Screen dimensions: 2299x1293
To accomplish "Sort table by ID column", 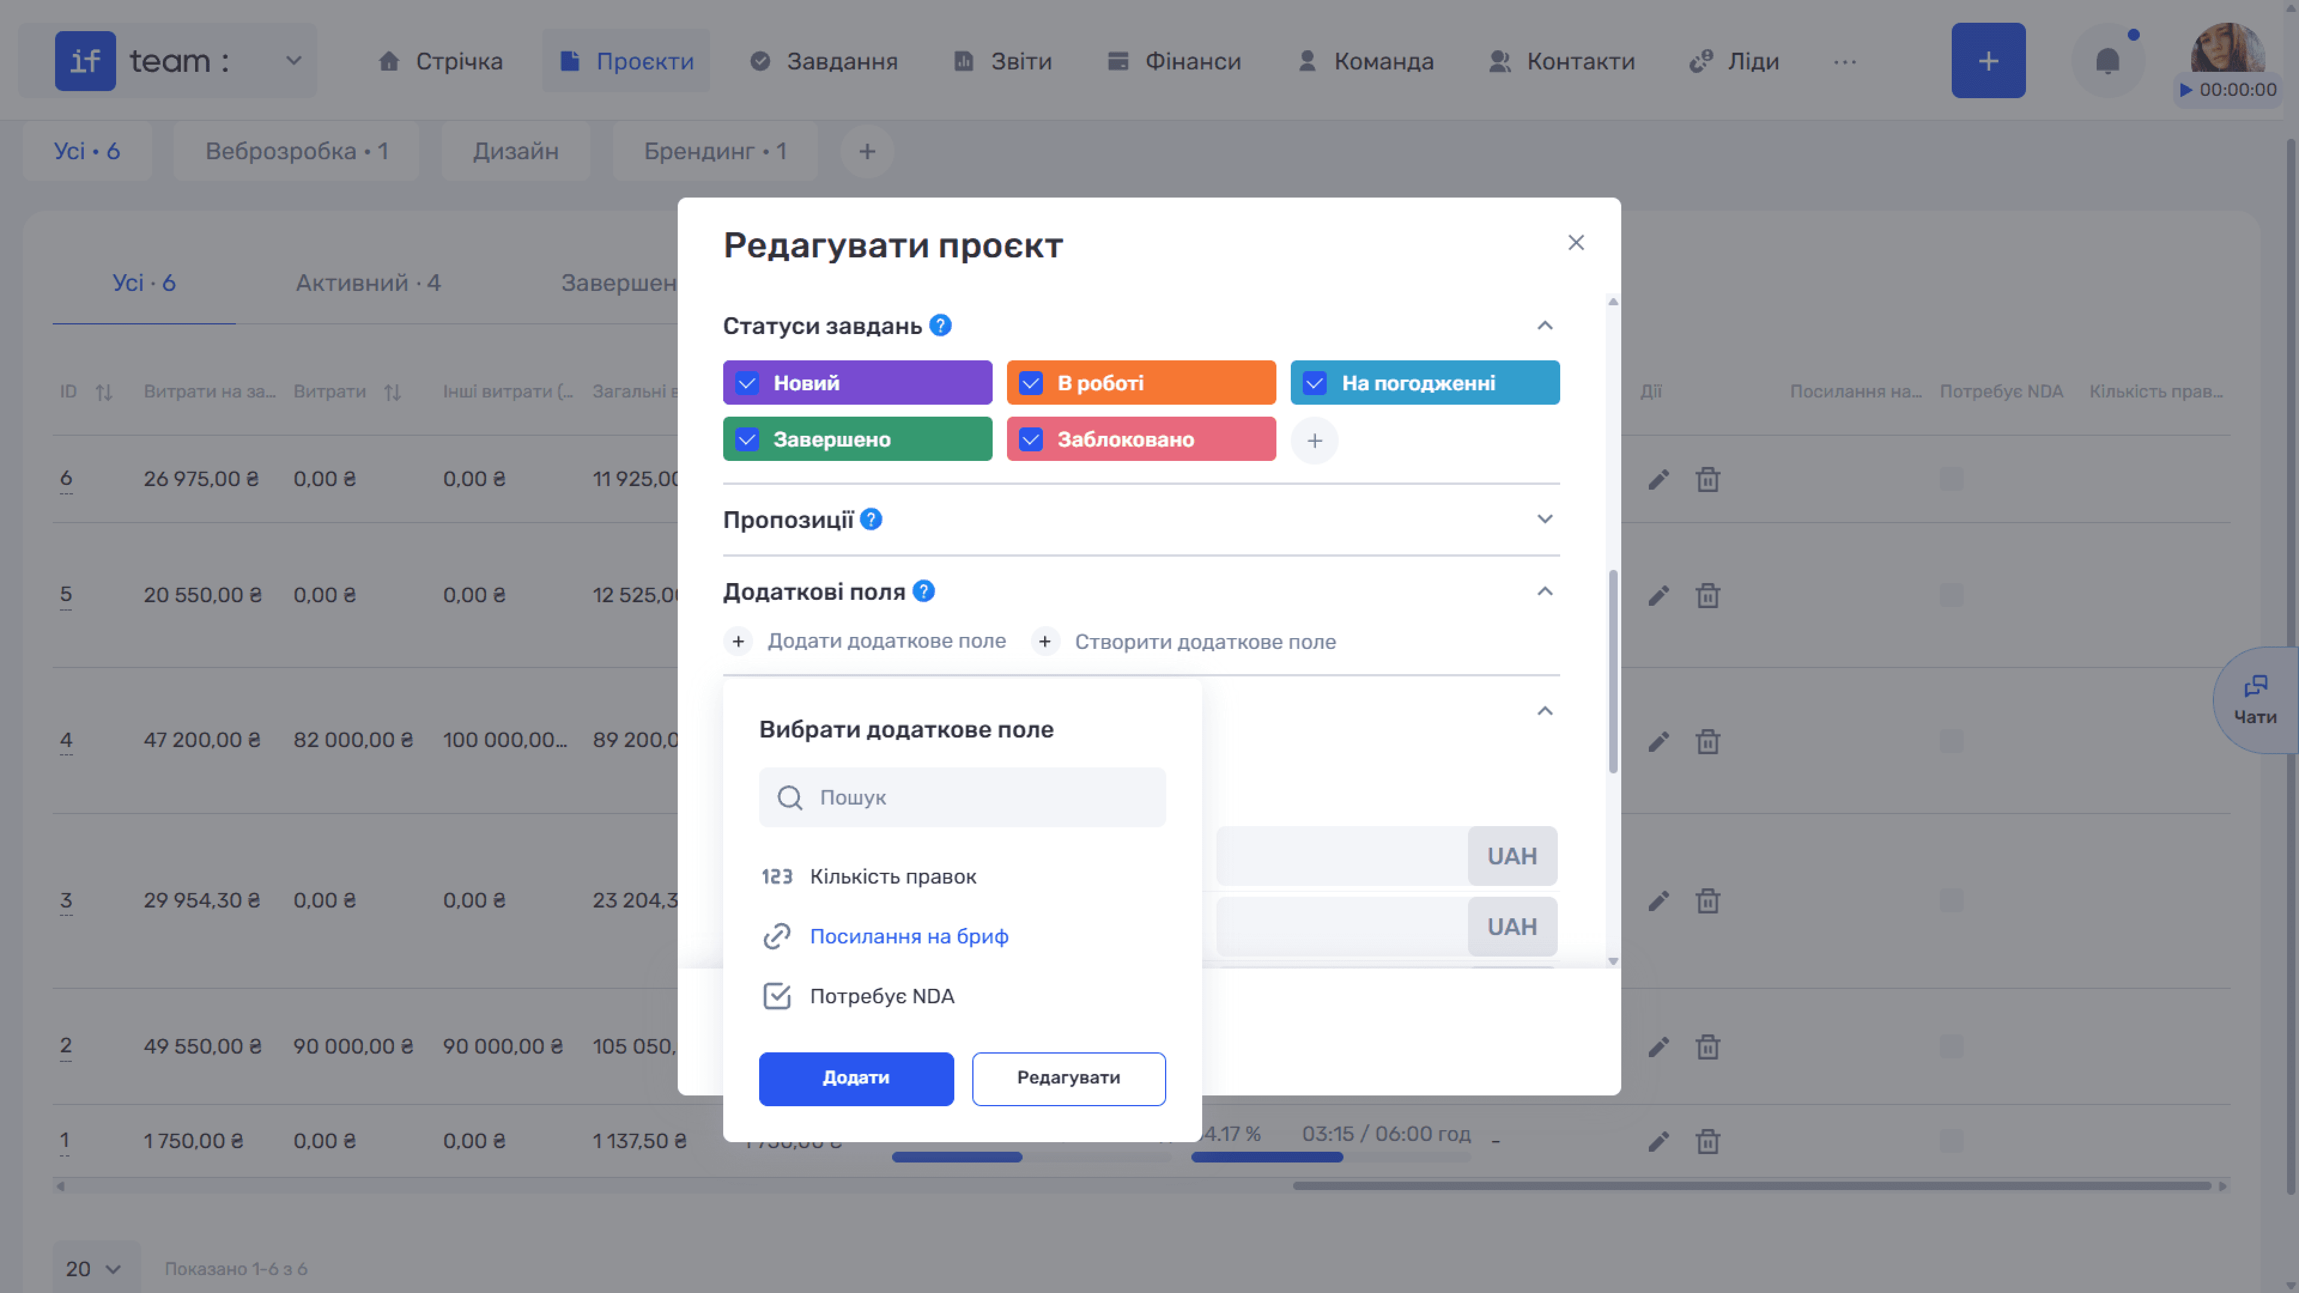I will click(x=104, y=391).
